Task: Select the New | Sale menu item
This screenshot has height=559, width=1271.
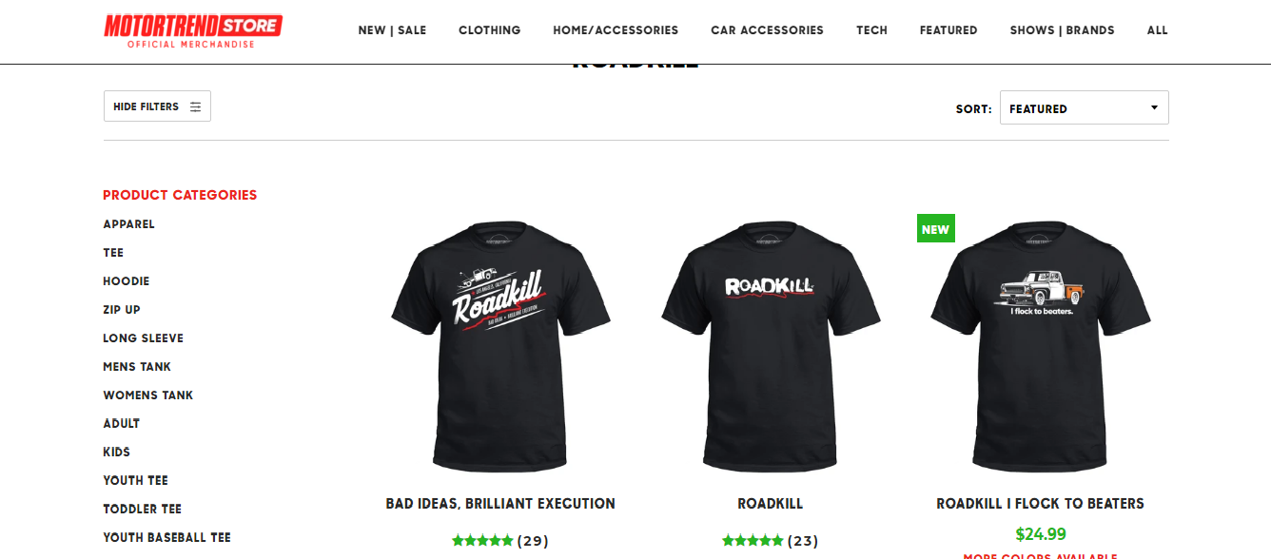Action: tap(392, 30)
